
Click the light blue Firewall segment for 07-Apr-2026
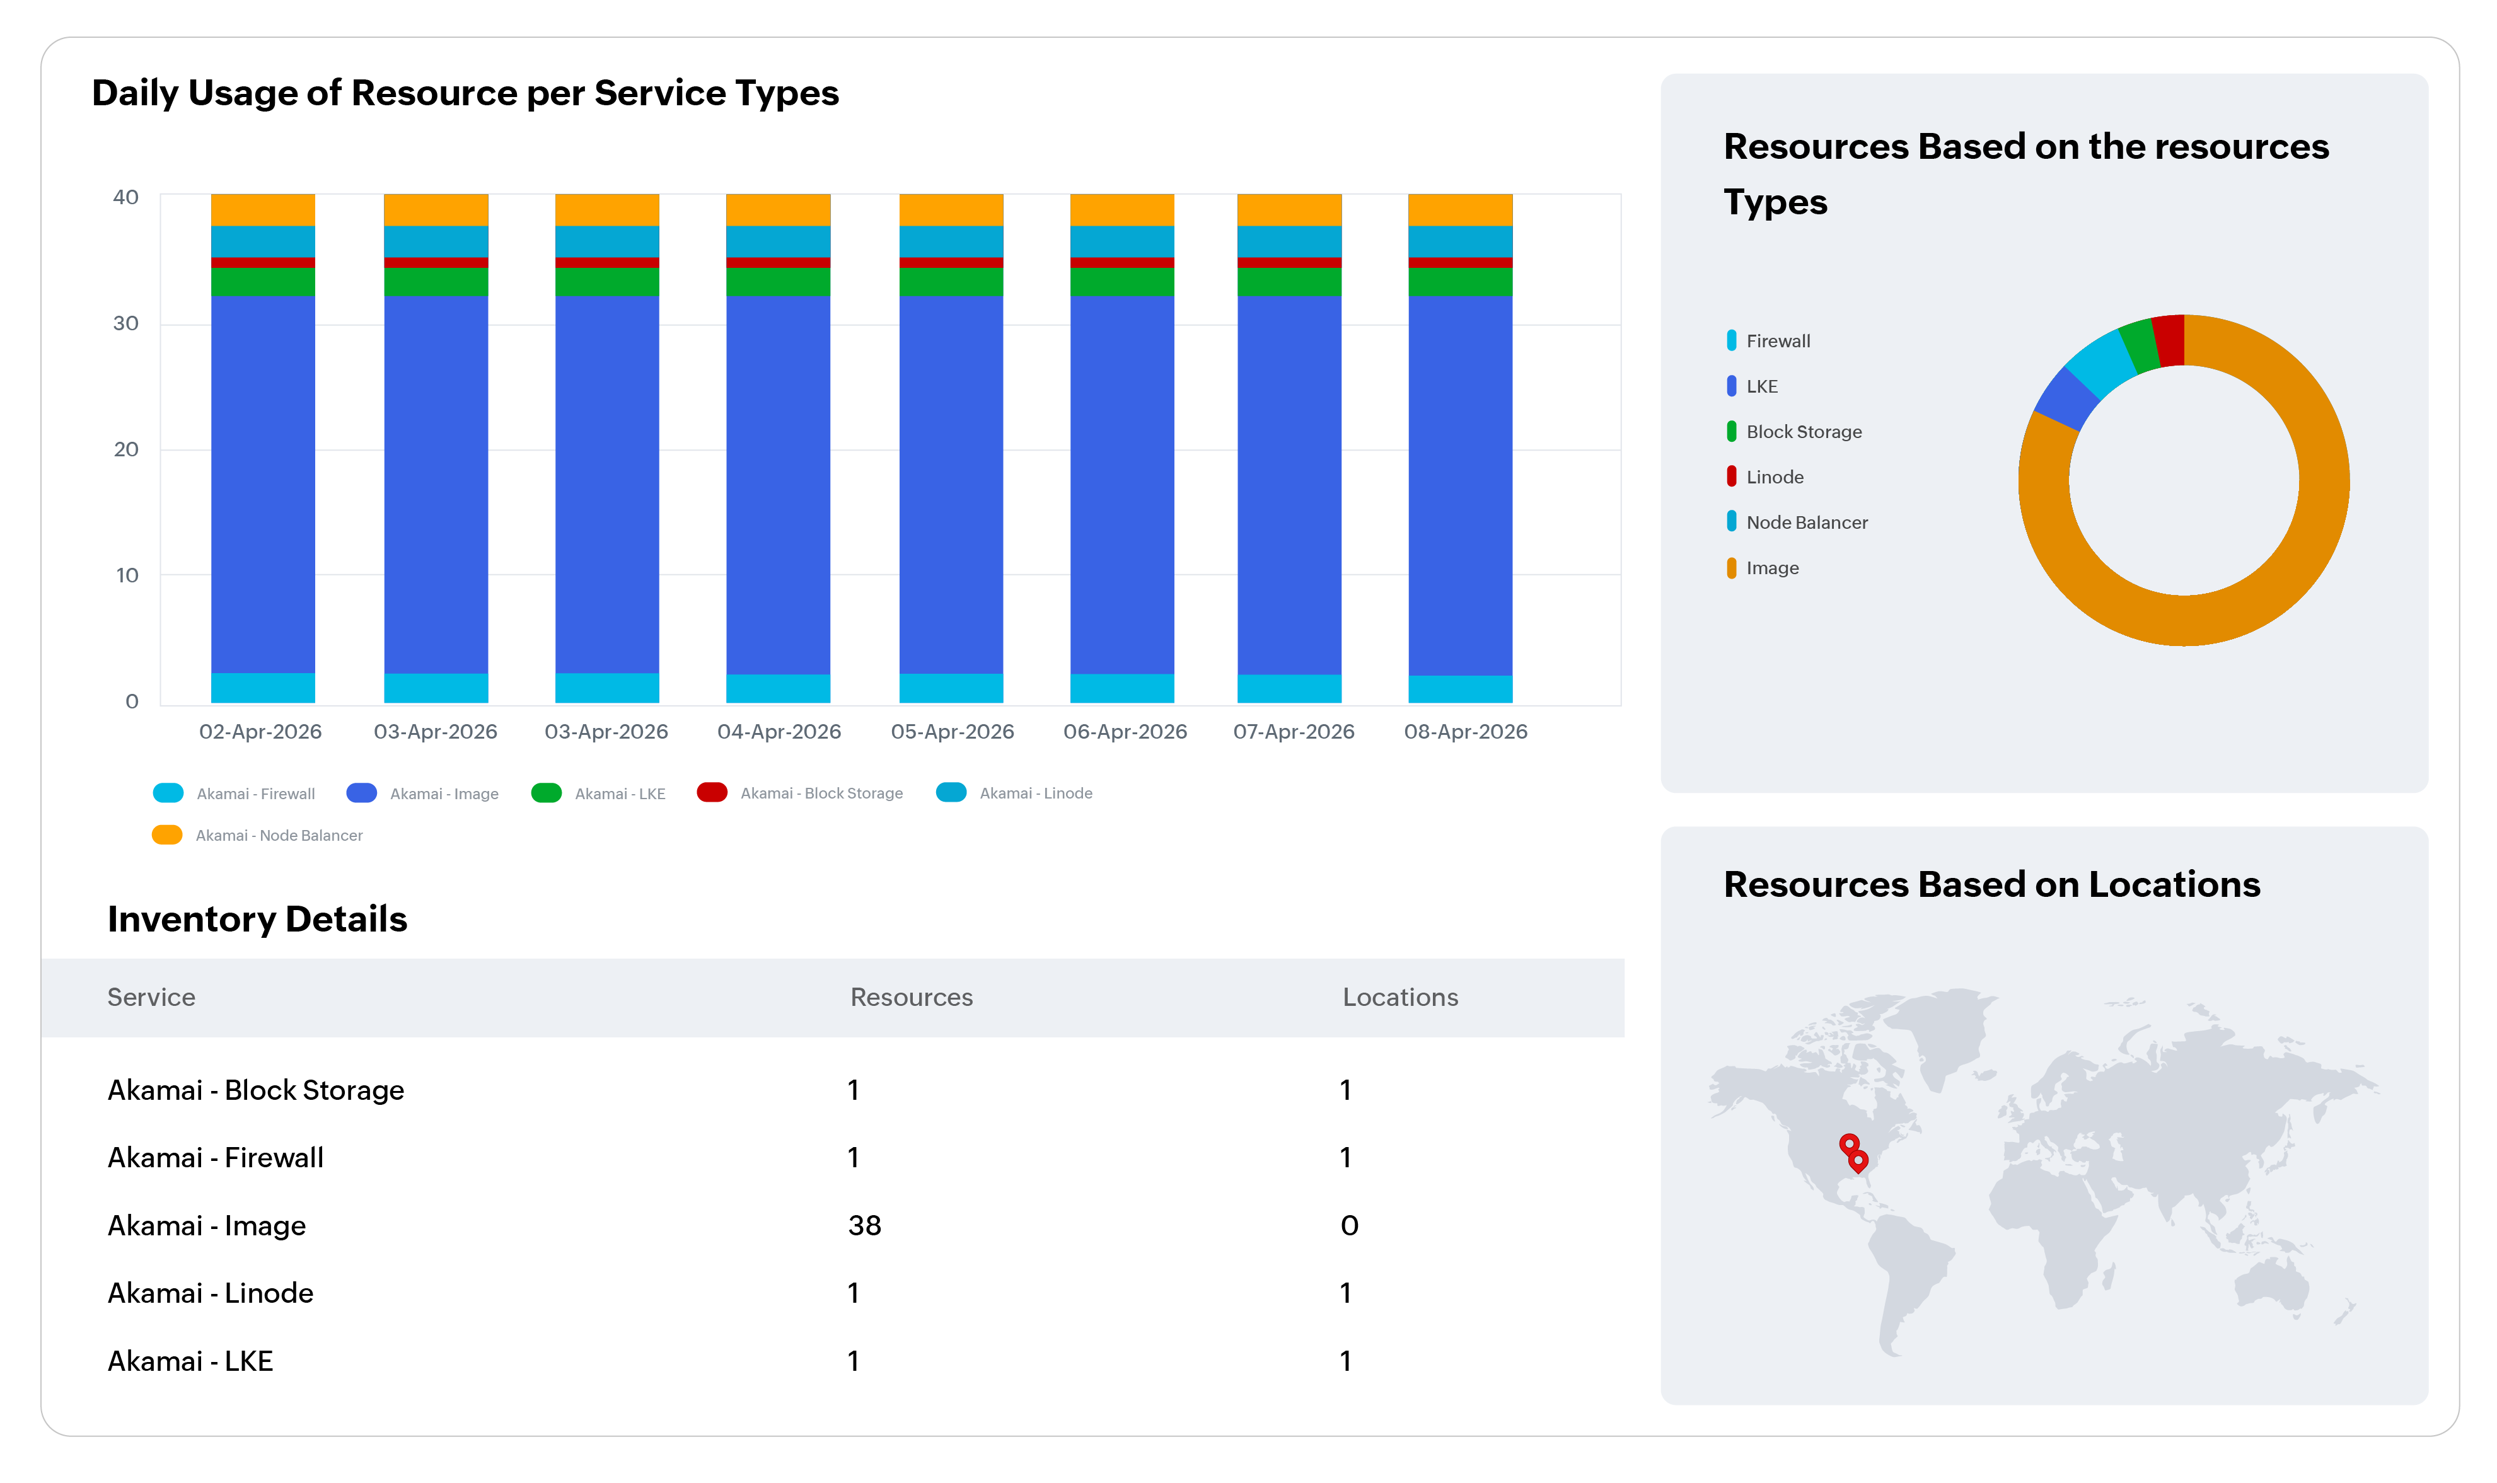point(1289,688)
